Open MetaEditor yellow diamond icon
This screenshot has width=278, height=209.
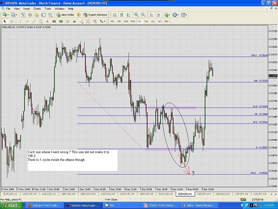[79, 15]
